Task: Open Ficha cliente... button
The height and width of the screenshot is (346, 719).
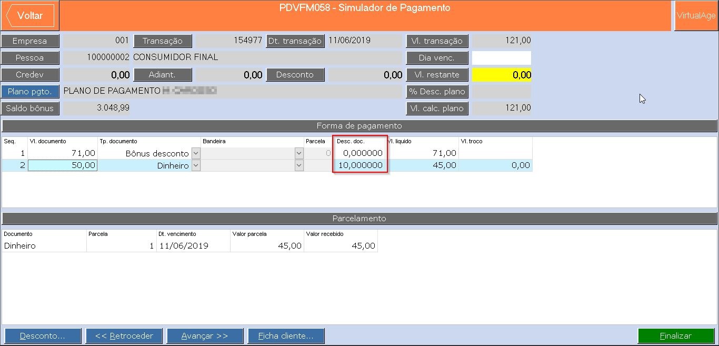Action: (x=286, y=336)
